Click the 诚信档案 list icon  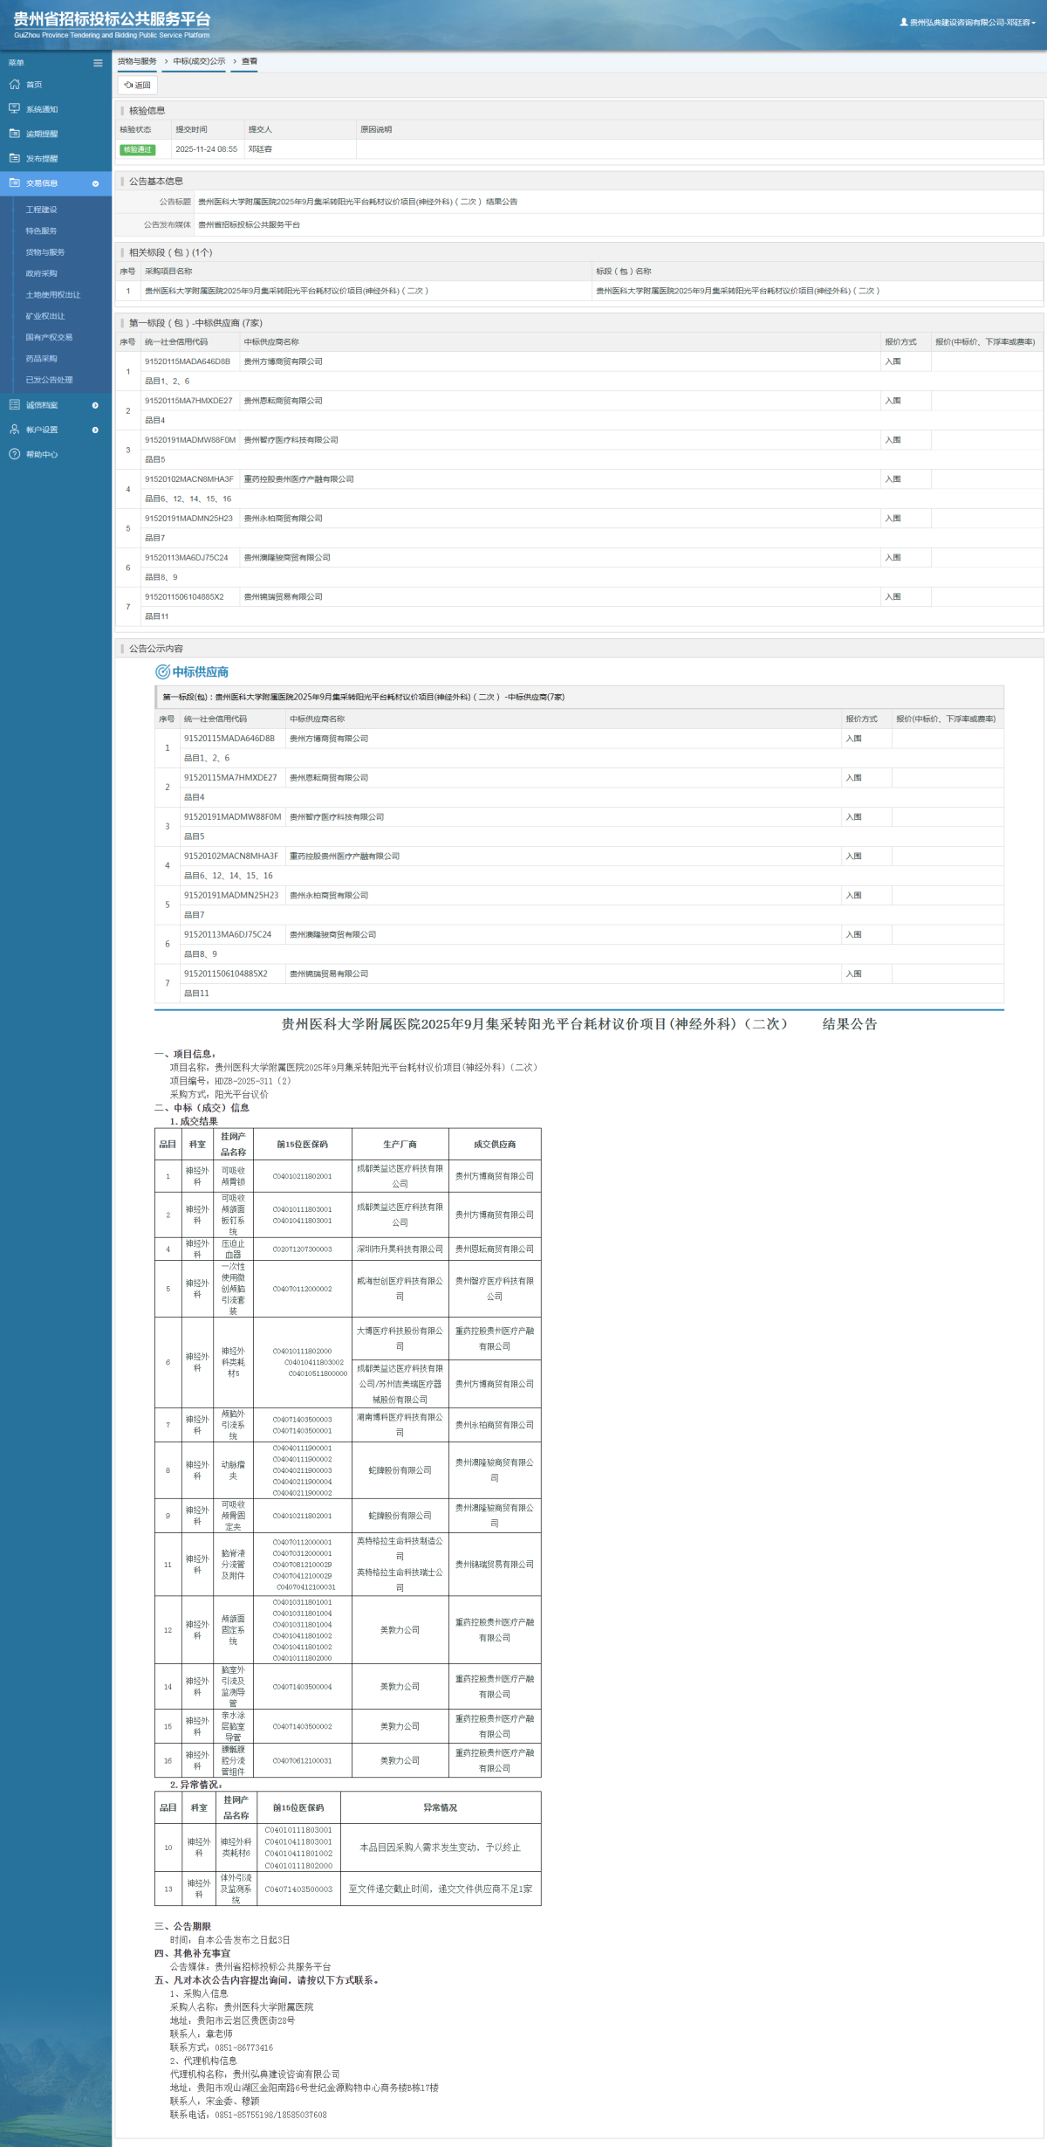click(14, 405)
